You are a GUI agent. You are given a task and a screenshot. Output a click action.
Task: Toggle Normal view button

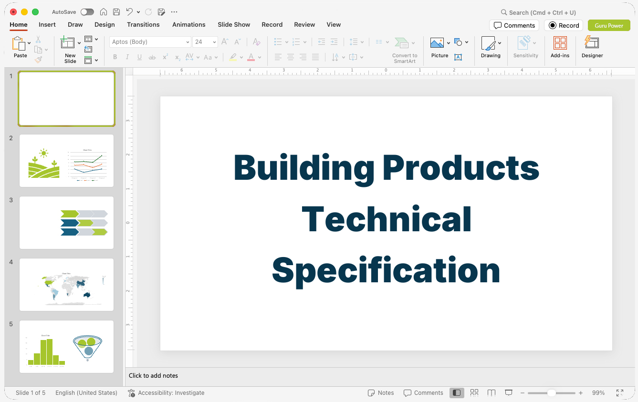pos(457,393)
